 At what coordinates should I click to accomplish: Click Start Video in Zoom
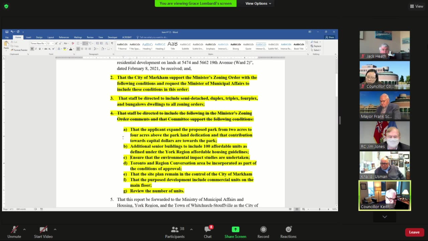43,232
